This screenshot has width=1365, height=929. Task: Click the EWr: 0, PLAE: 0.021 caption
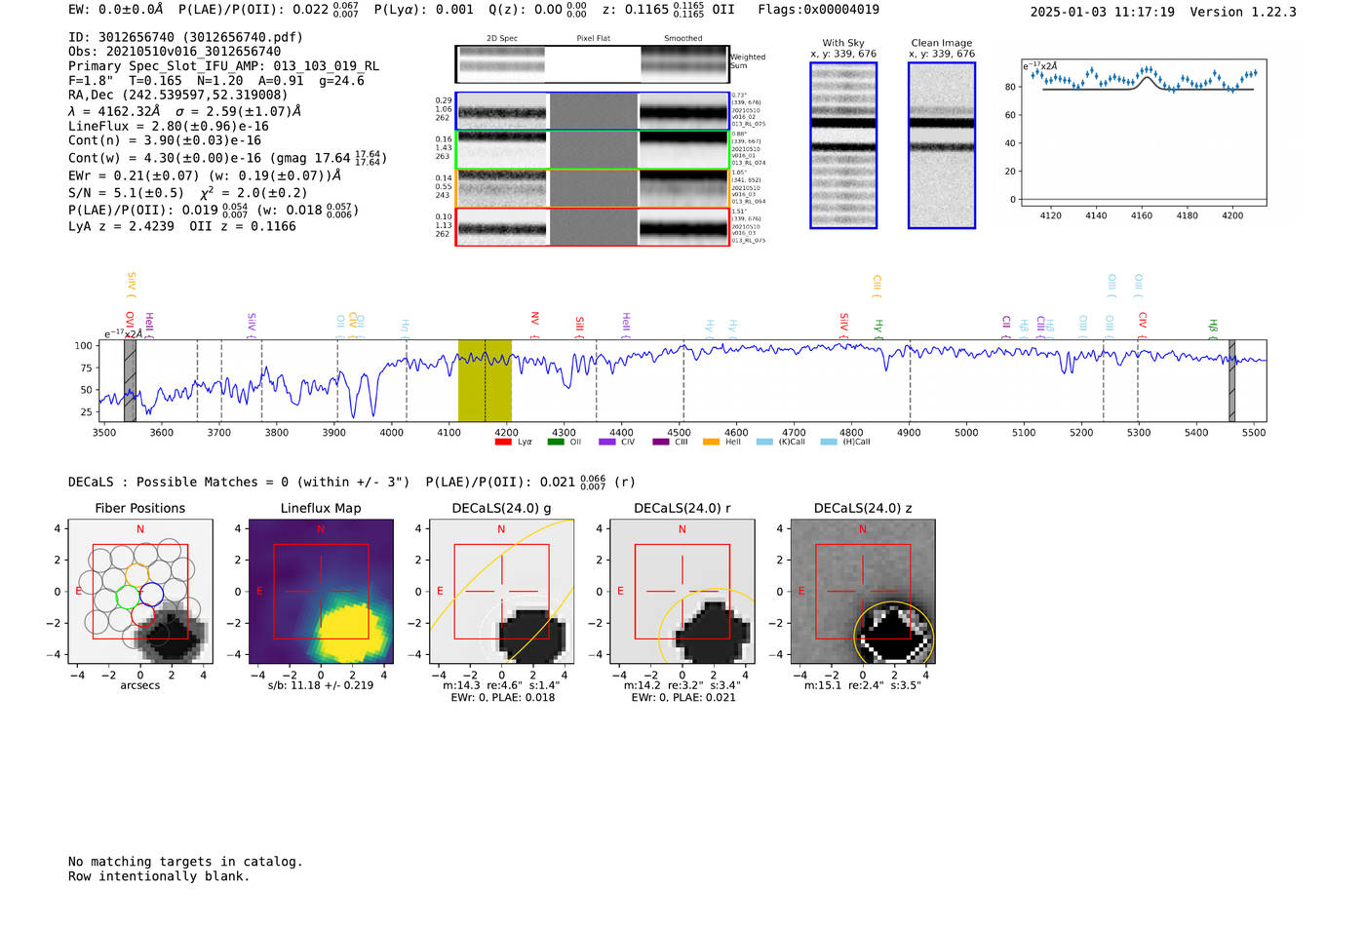[x=682, y=697]
